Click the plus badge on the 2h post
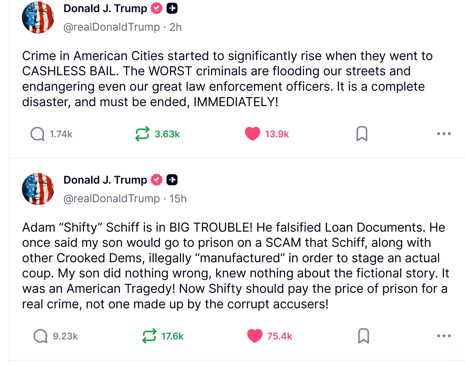 (x=172, y=8)
